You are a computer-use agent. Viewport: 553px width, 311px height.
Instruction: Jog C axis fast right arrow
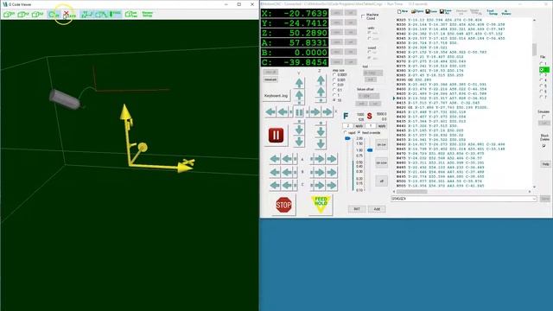pyautogui.click(x=331, y=185)
